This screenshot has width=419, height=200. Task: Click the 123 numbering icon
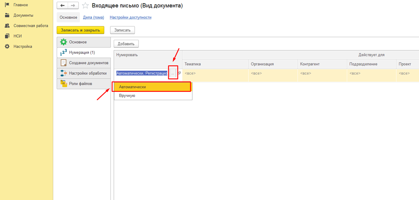63,53
